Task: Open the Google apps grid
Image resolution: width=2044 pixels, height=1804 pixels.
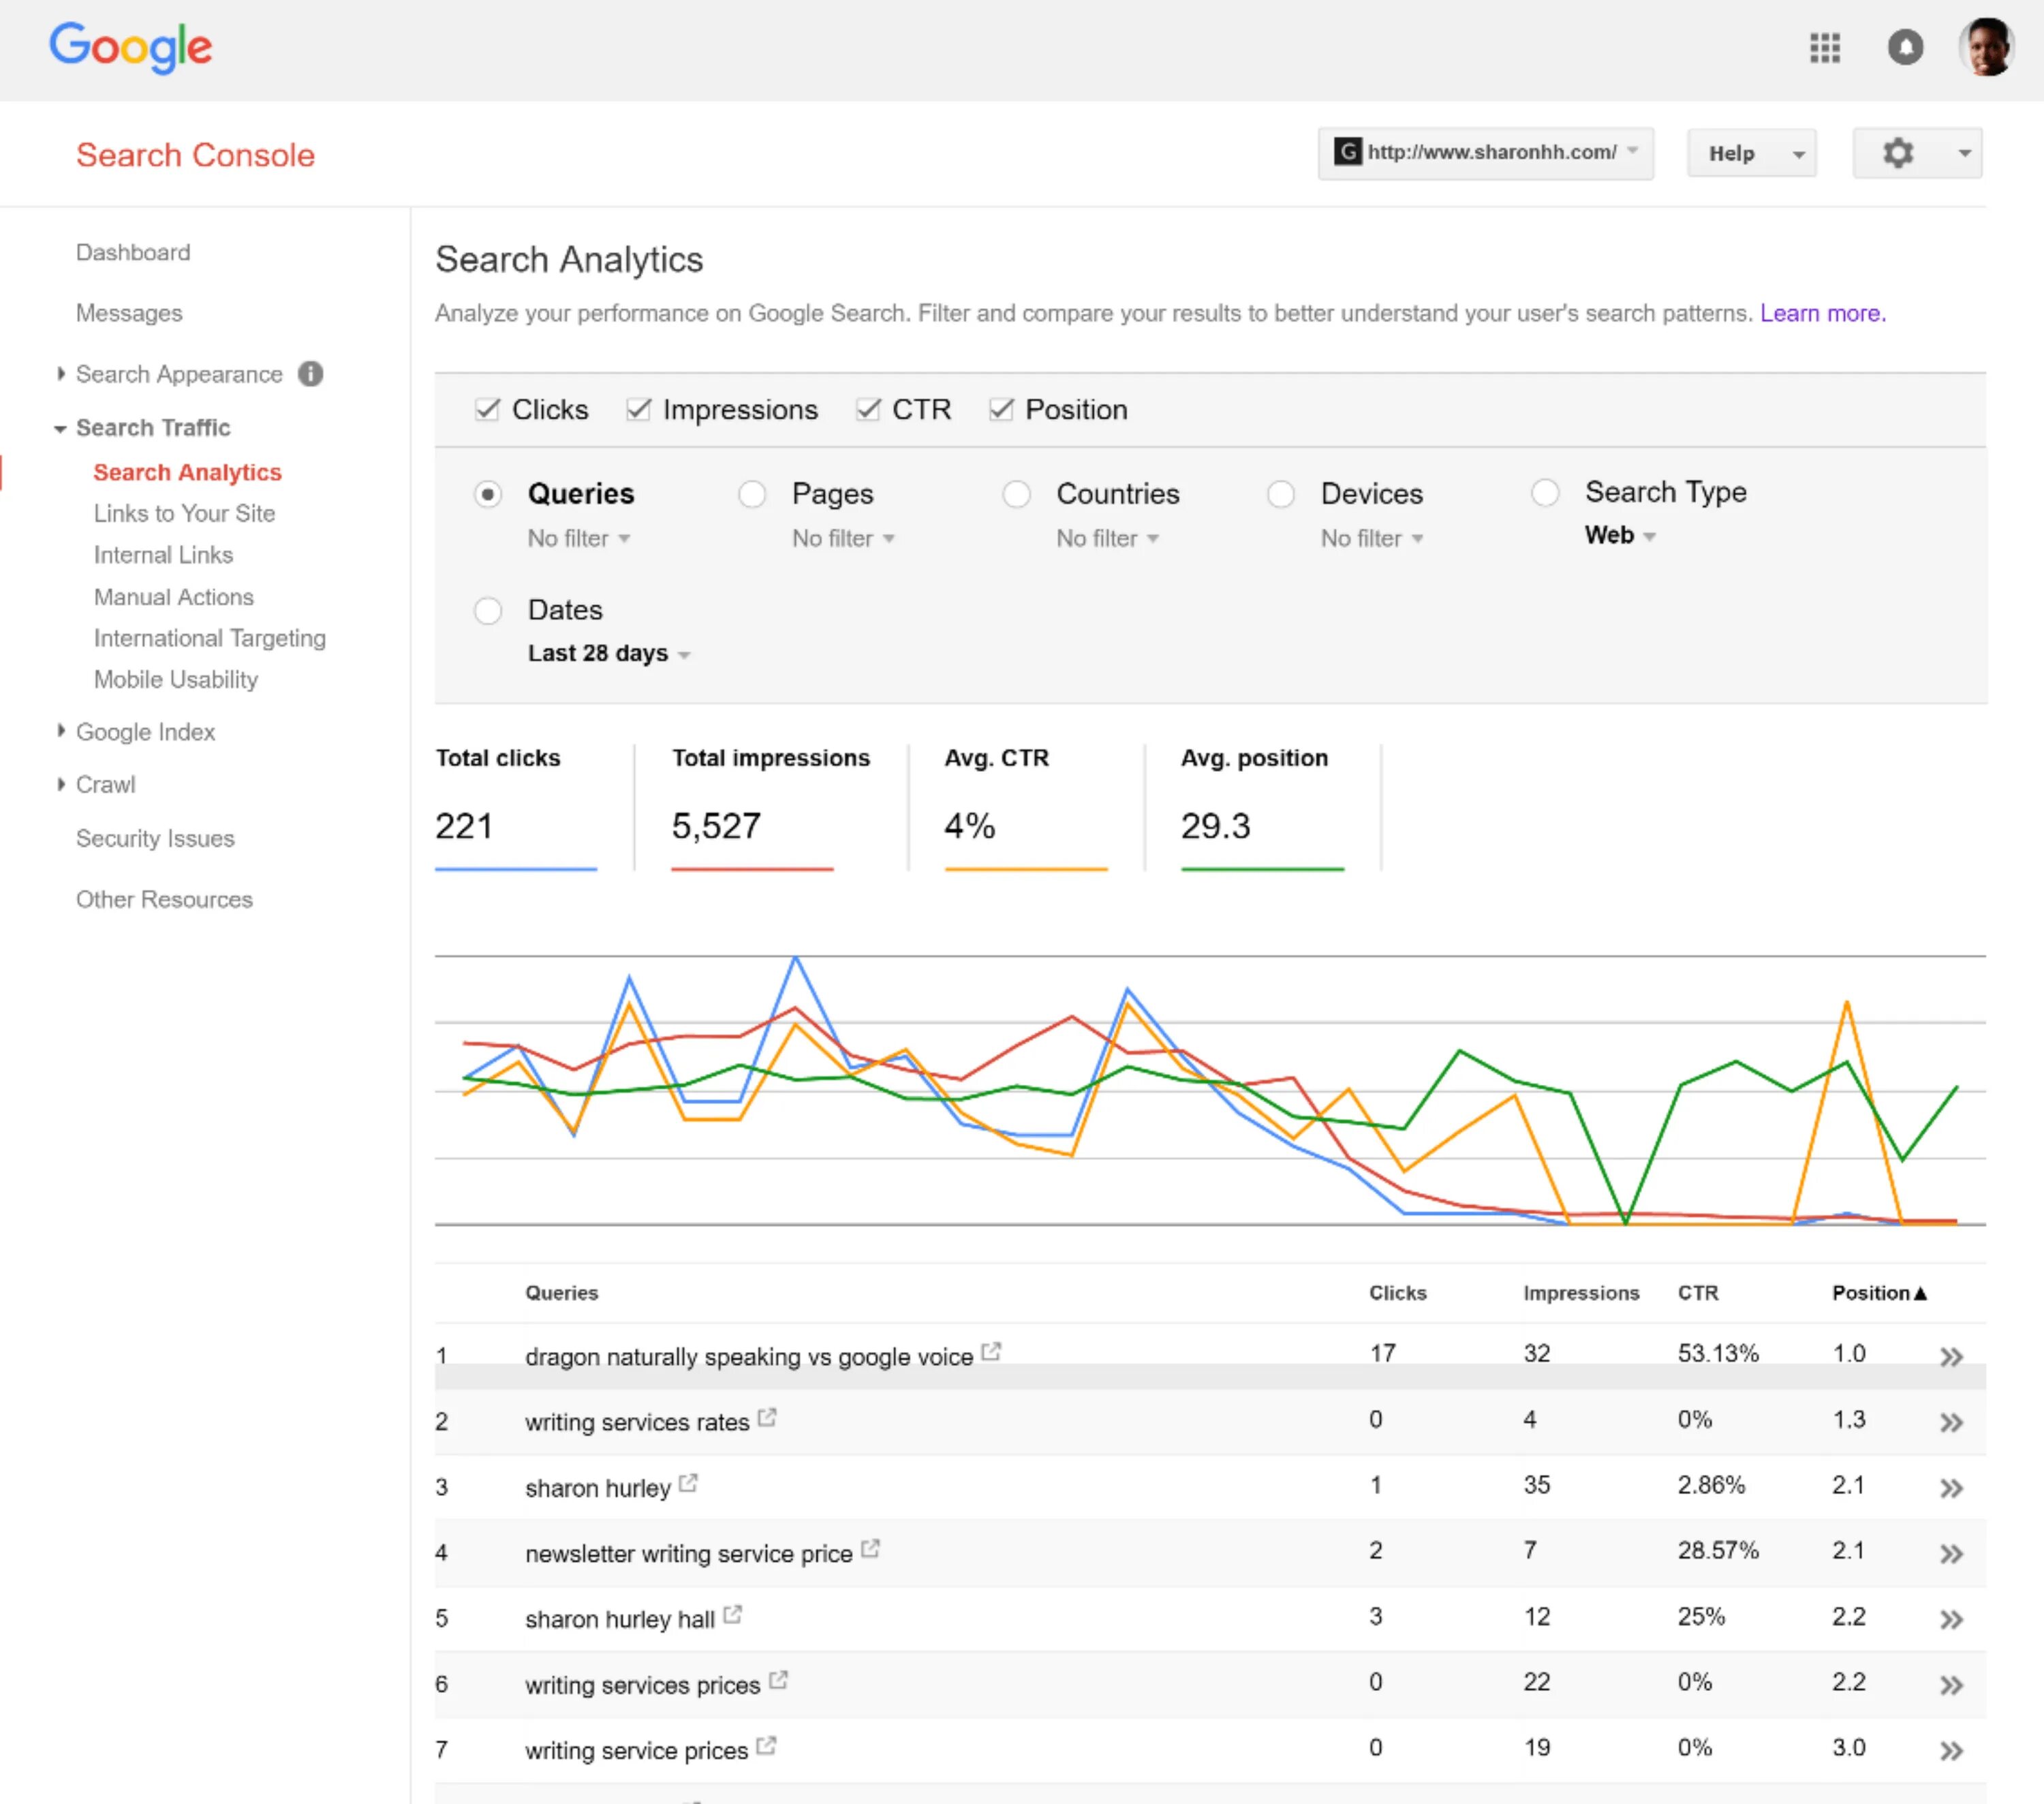Action: 1825,48
